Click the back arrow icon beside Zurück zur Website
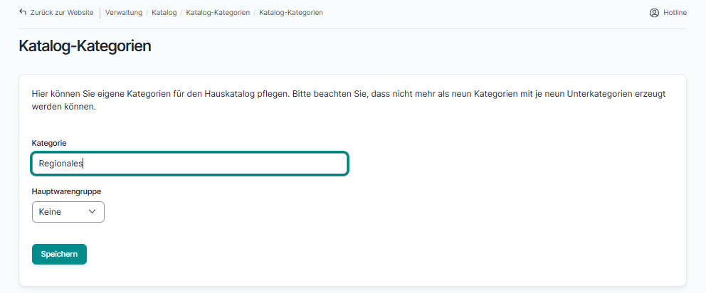 (x=23, y=12)
